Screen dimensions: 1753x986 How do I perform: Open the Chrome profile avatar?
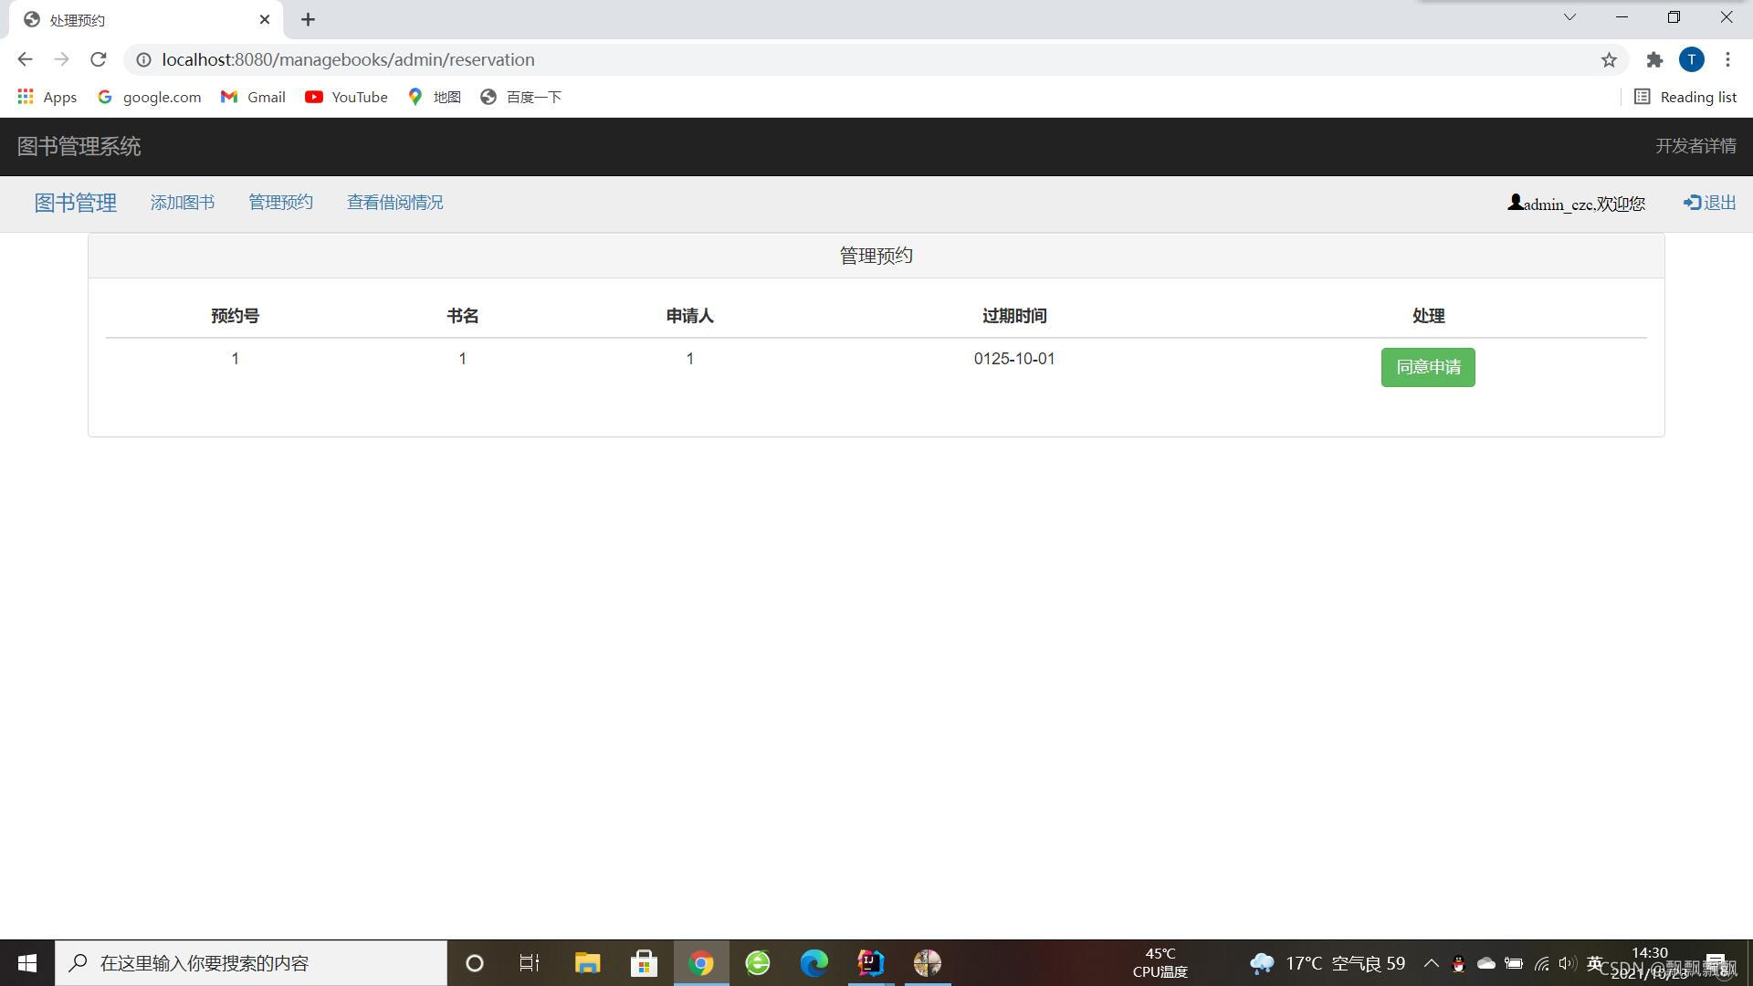coord(1691,59)
